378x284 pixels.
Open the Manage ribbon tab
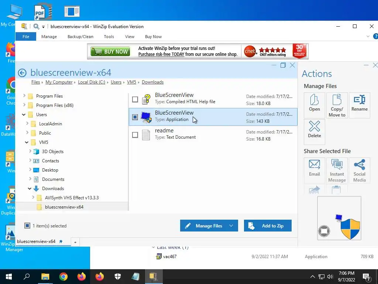[49, 37]
